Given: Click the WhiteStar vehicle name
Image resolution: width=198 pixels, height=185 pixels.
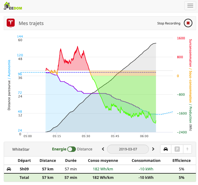Looking at the screenshot, I should (21, 149).
